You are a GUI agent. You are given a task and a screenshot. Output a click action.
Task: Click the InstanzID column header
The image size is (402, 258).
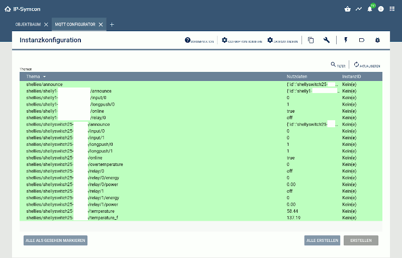351,76
